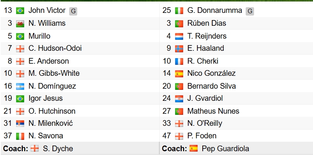
Task: Open coach S. Dyche's profile
Action: tap(57, 149)
